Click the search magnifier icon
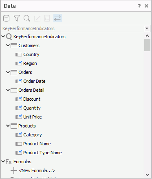 pyautogui.click(x=27, y=18)
